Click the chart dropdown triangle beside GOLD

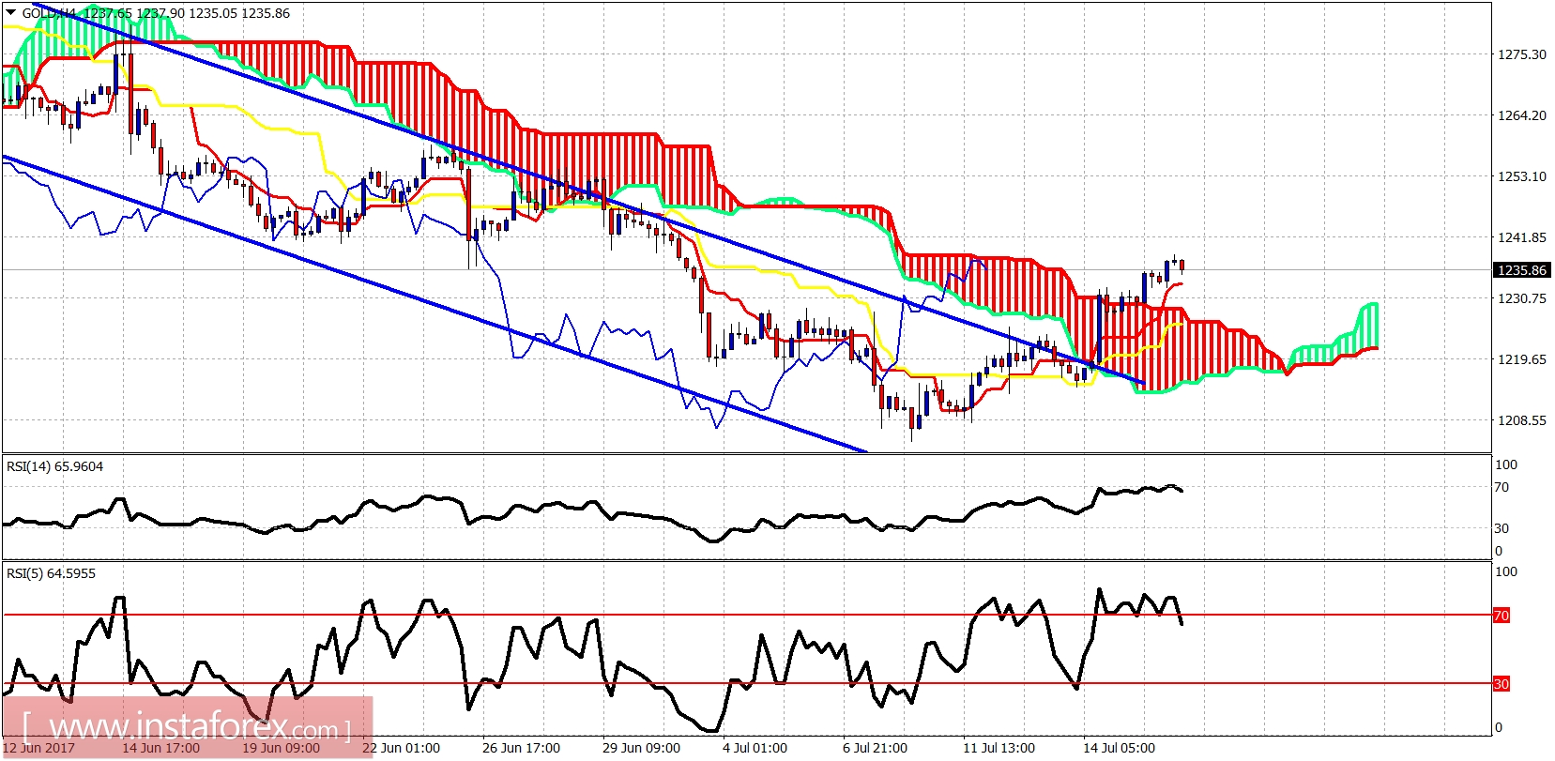tap(11, 13)
